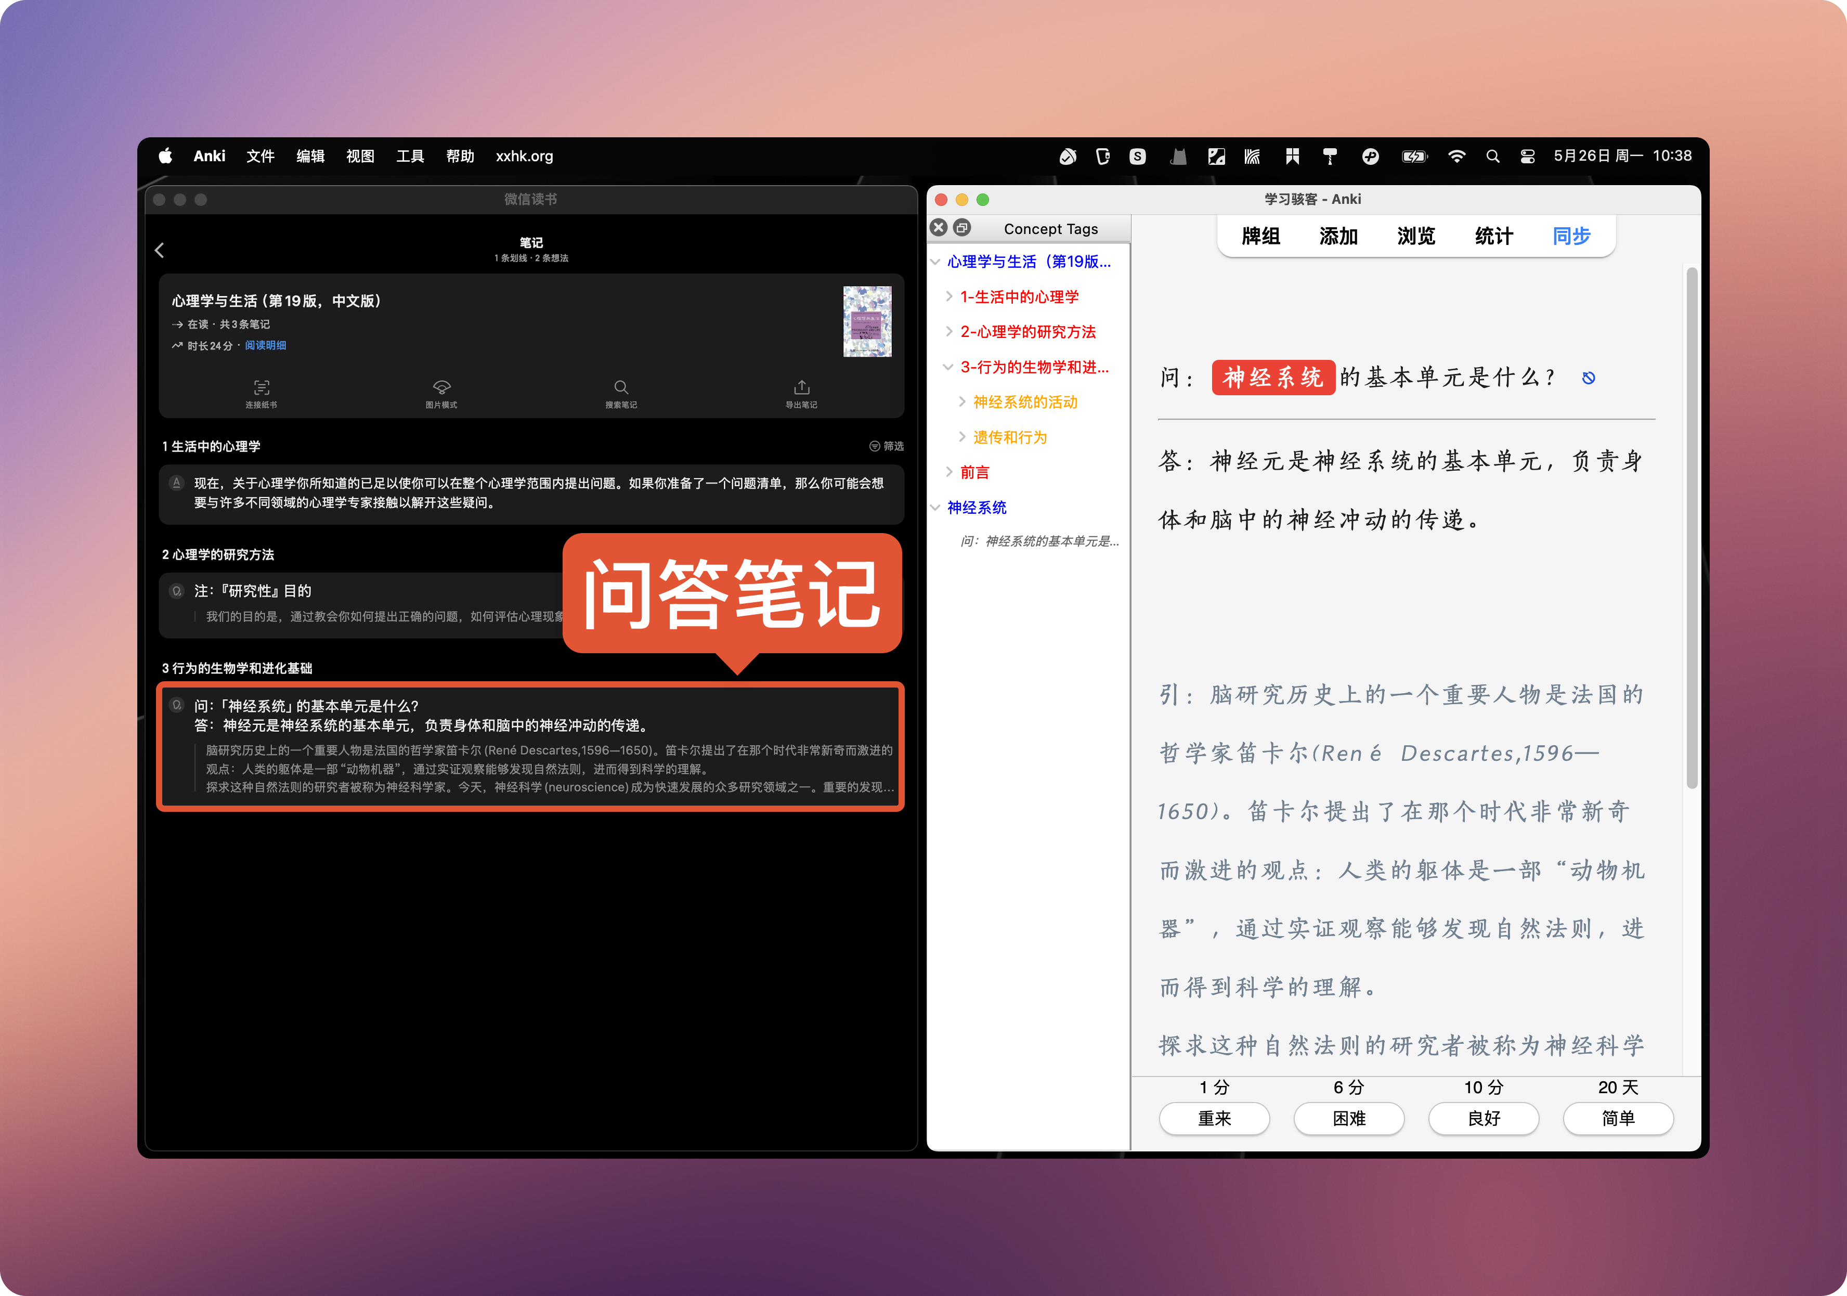Click the book cover thumbnail
This screenshot has height=1296, width=1847.
pos(866,321)
